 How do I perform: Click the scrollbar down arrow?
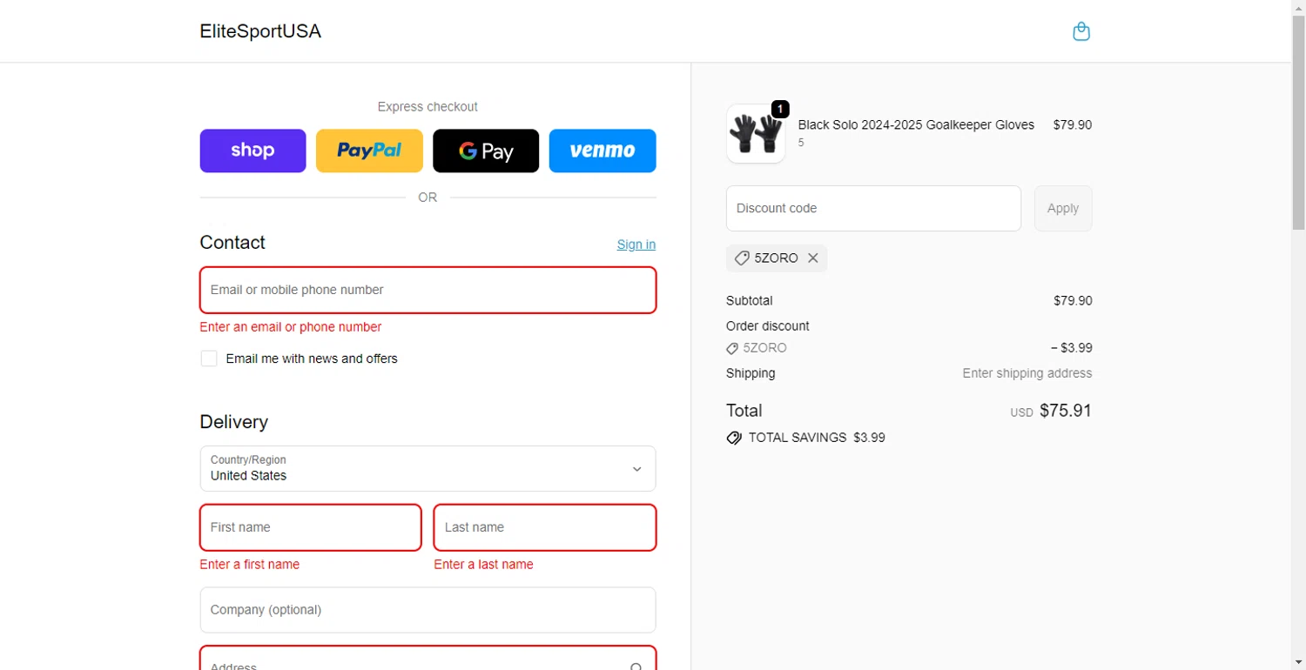tap(1298, 662)
